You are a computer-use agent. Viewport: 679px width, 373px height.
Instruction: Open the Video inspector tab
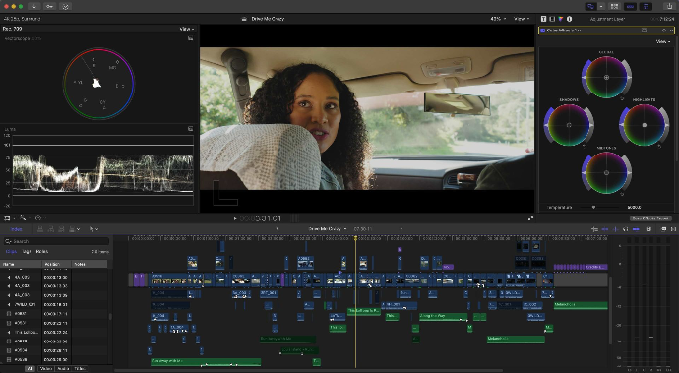tap(552, 19)
